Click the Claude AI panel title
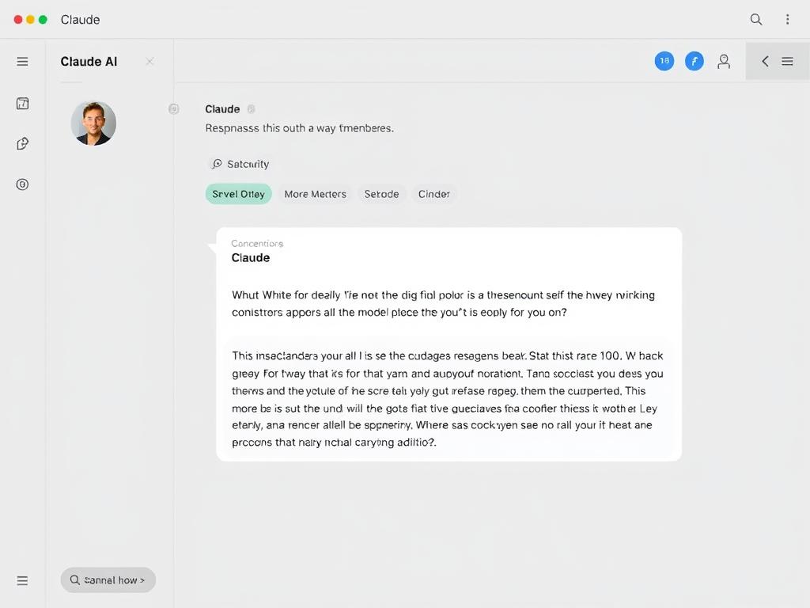Screen dimensions: 810x608 click(89, 62)
